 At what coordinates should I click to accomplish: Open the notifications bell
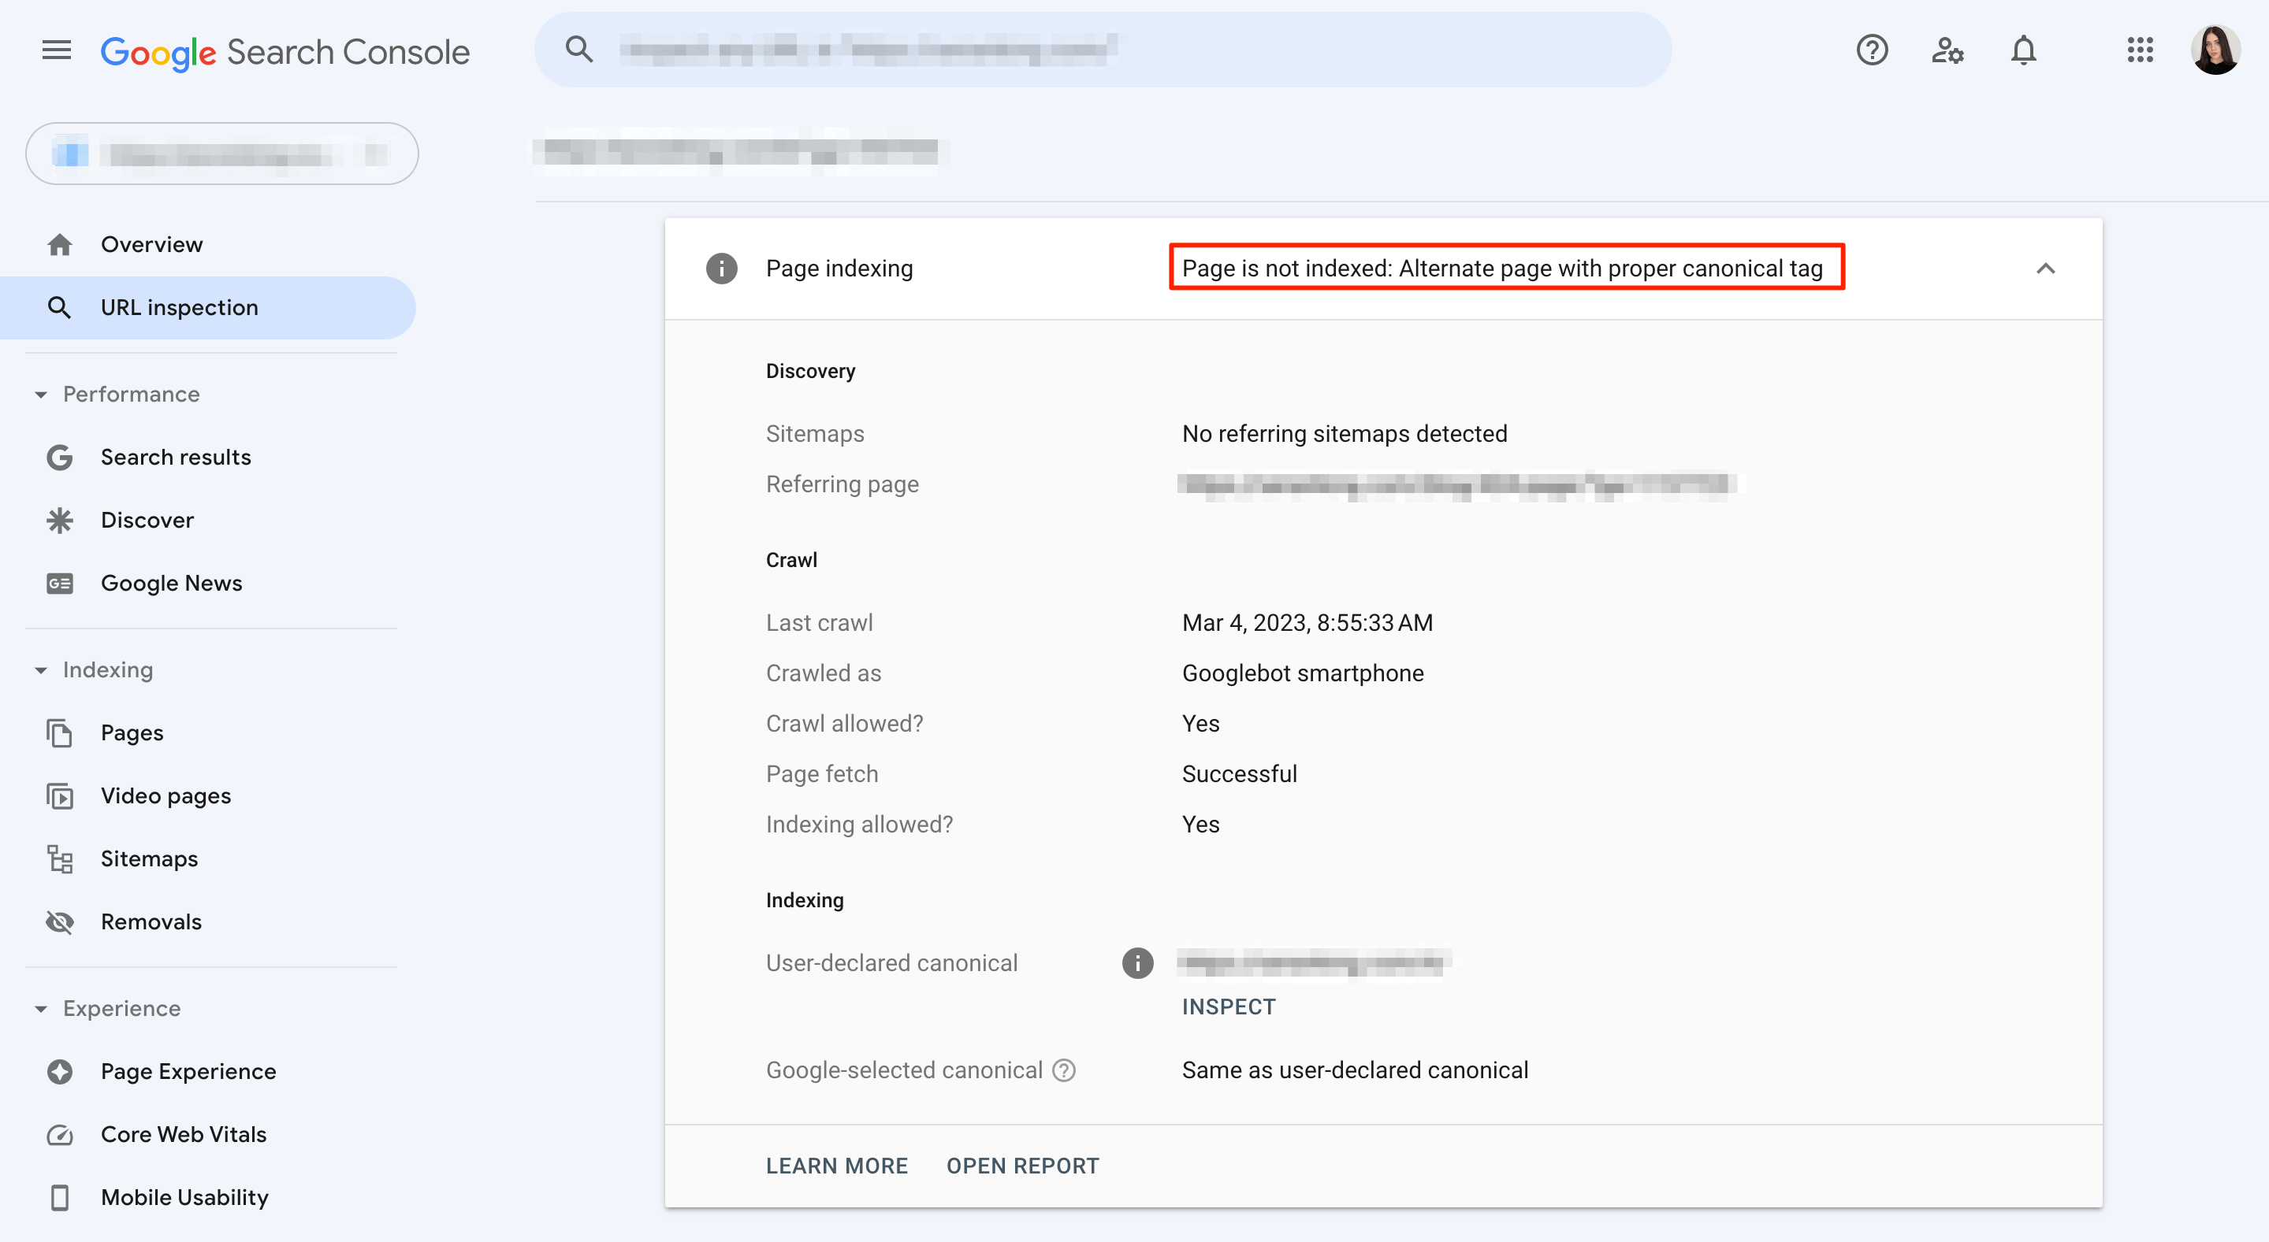2023,50
